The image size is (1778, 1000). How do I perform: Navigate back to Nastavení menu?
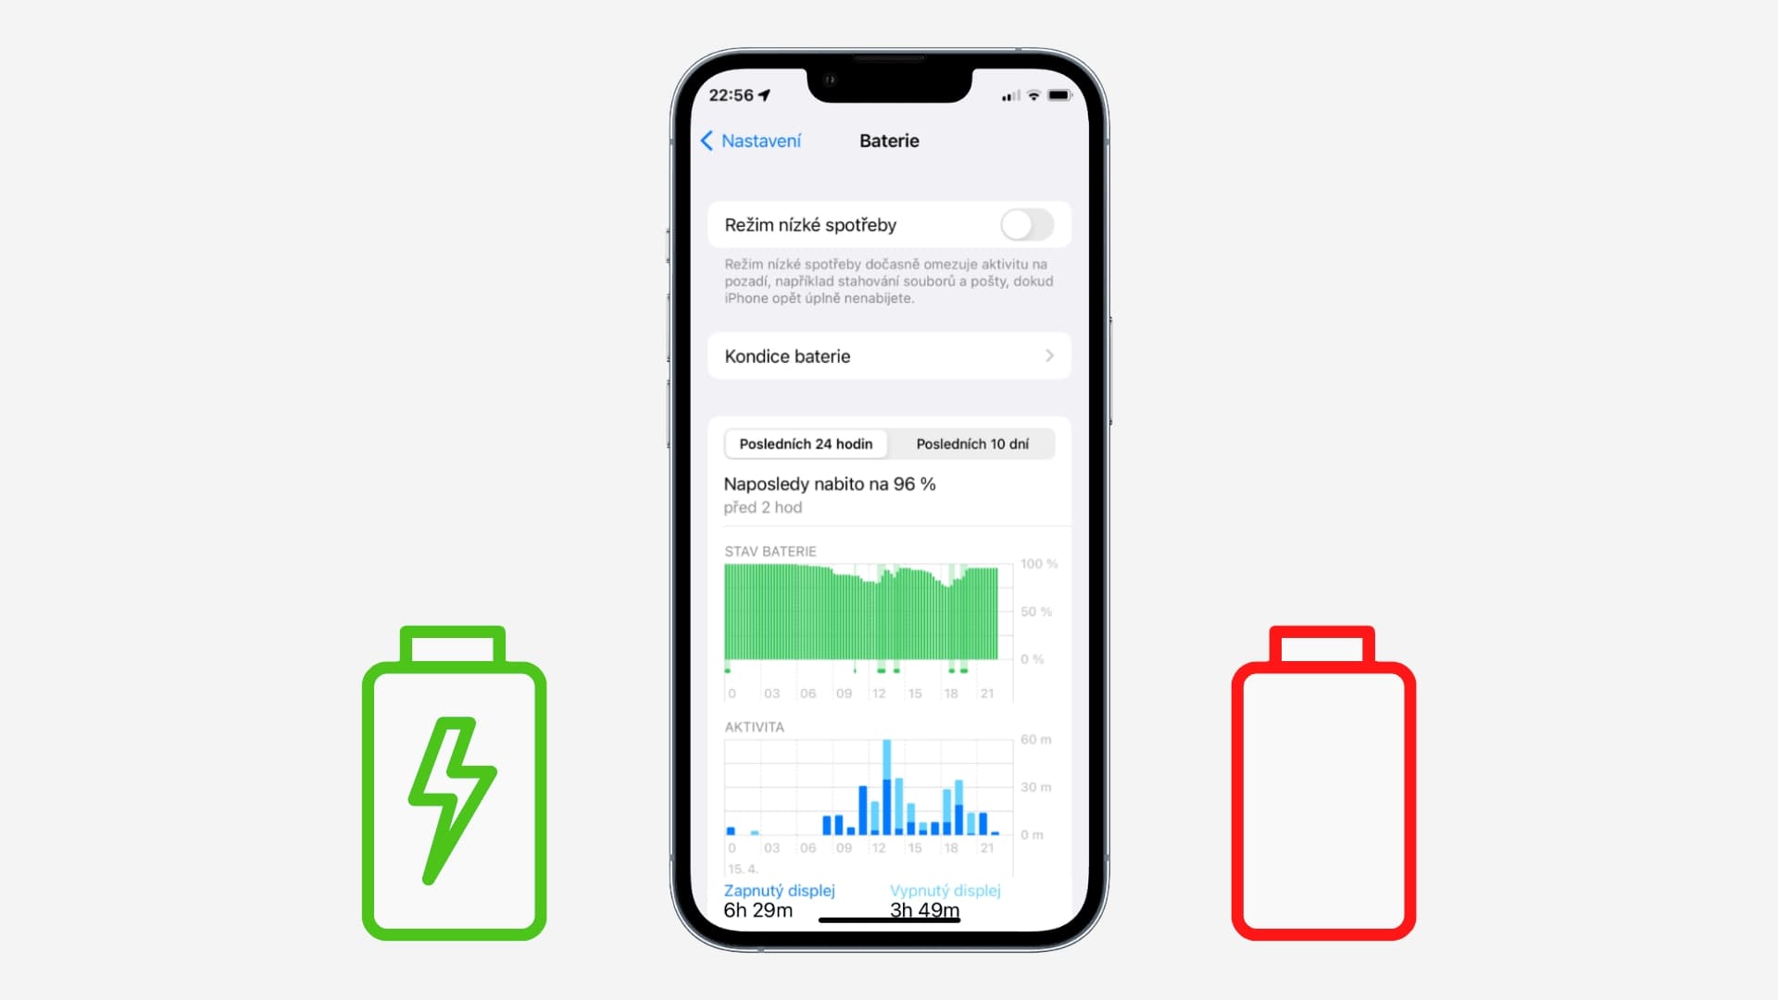click(751, 141)
